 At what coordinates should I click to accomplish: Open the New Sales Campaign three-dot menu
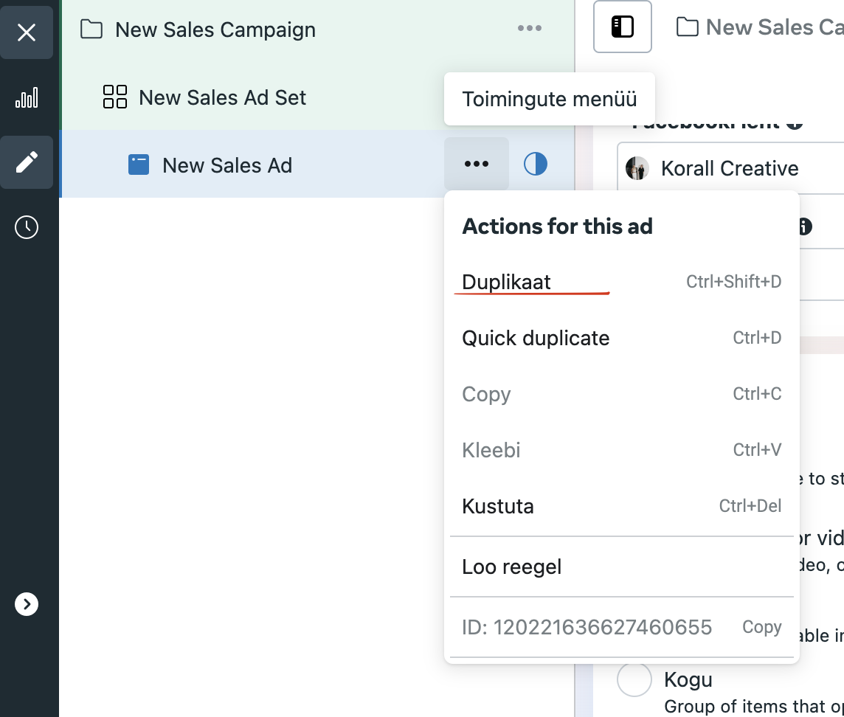coord(530,29)
